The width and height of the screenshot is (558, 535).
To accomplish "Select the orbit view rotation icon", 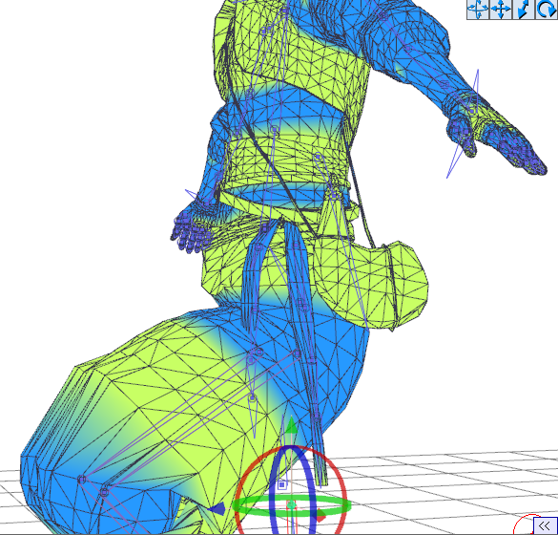I will coord(478,10).
